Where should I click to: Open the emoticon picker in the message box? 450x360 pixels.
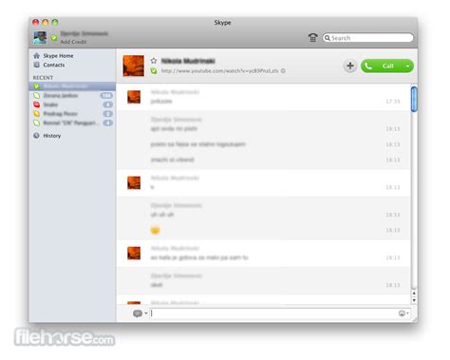(x=403, y=313)
